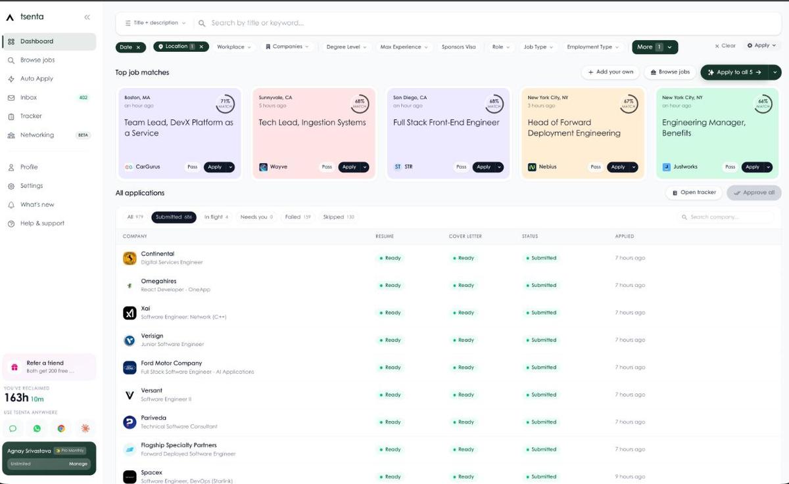Screen dimensions: 789x484
Task: Click the WhatsApp icon
Action: coord(37,428)
